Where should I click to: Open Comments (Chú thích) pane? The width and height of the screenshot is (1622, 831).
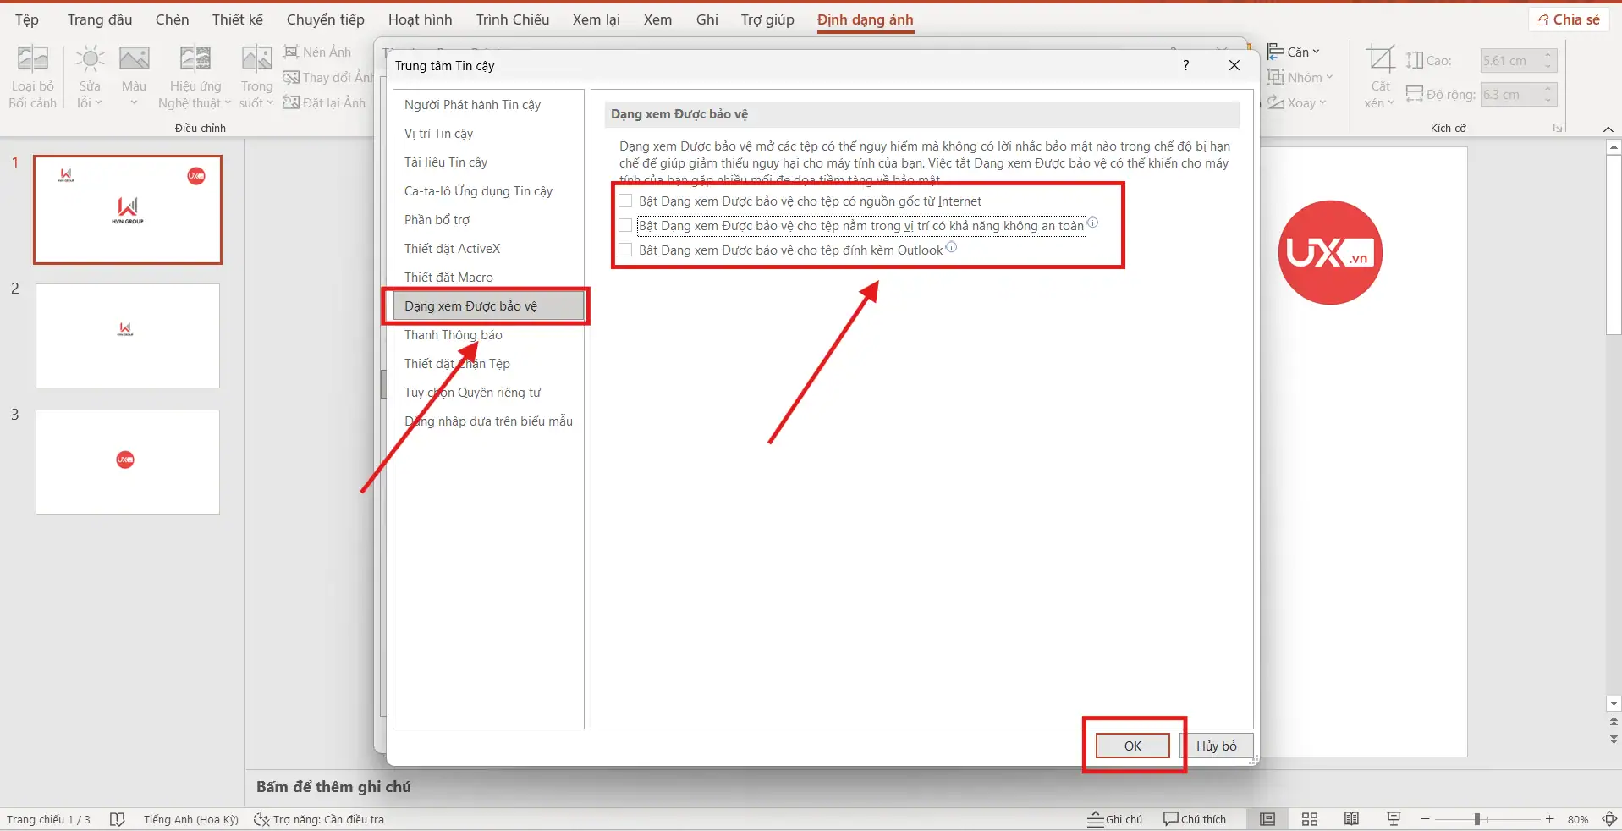point(1195,819)
